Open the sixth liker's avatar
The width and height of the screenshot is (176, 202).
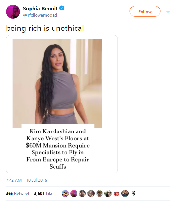[108, 193]
